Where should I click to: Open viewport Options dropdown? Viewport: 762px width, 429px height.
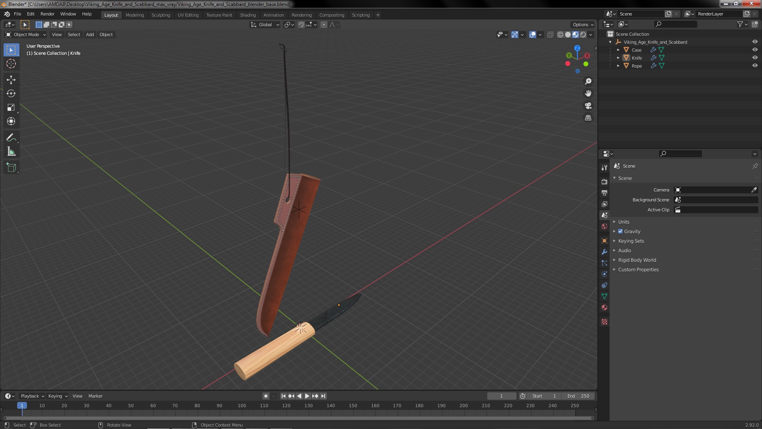tap(583, 25)
